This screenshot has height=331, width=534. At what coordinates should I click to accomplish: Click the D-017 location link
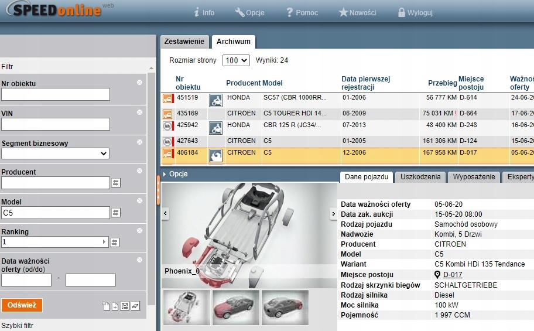(x=453, y=275)
